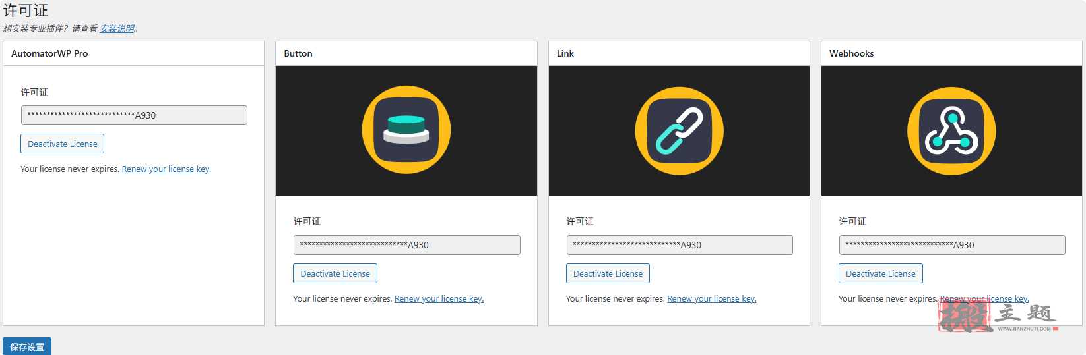This screenshot has height=355, width=1086.
Task: Renew license key for AutomatorWP Pro
Action: (166, 169)
